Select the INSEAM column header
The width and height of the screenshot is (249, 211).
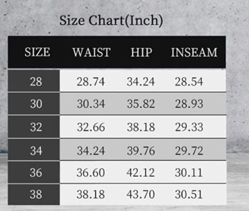194,52
